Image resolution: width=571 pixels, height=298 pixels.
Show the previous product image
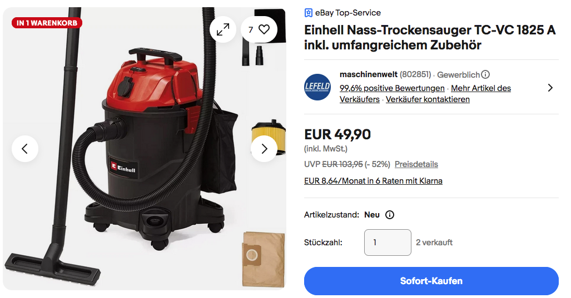point(25,149)
